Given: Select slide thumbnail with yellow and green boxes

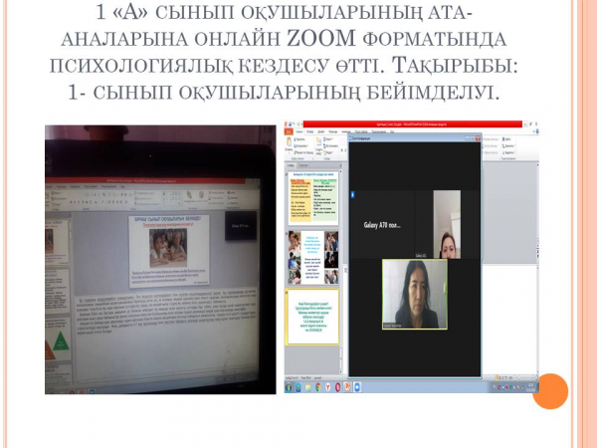Looking at the screenshot, I should point(312,199).
